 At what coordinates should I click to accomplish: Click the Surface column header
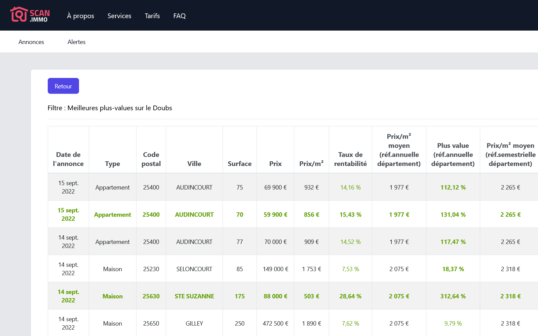pyautogui.click(x=239, y=164)
